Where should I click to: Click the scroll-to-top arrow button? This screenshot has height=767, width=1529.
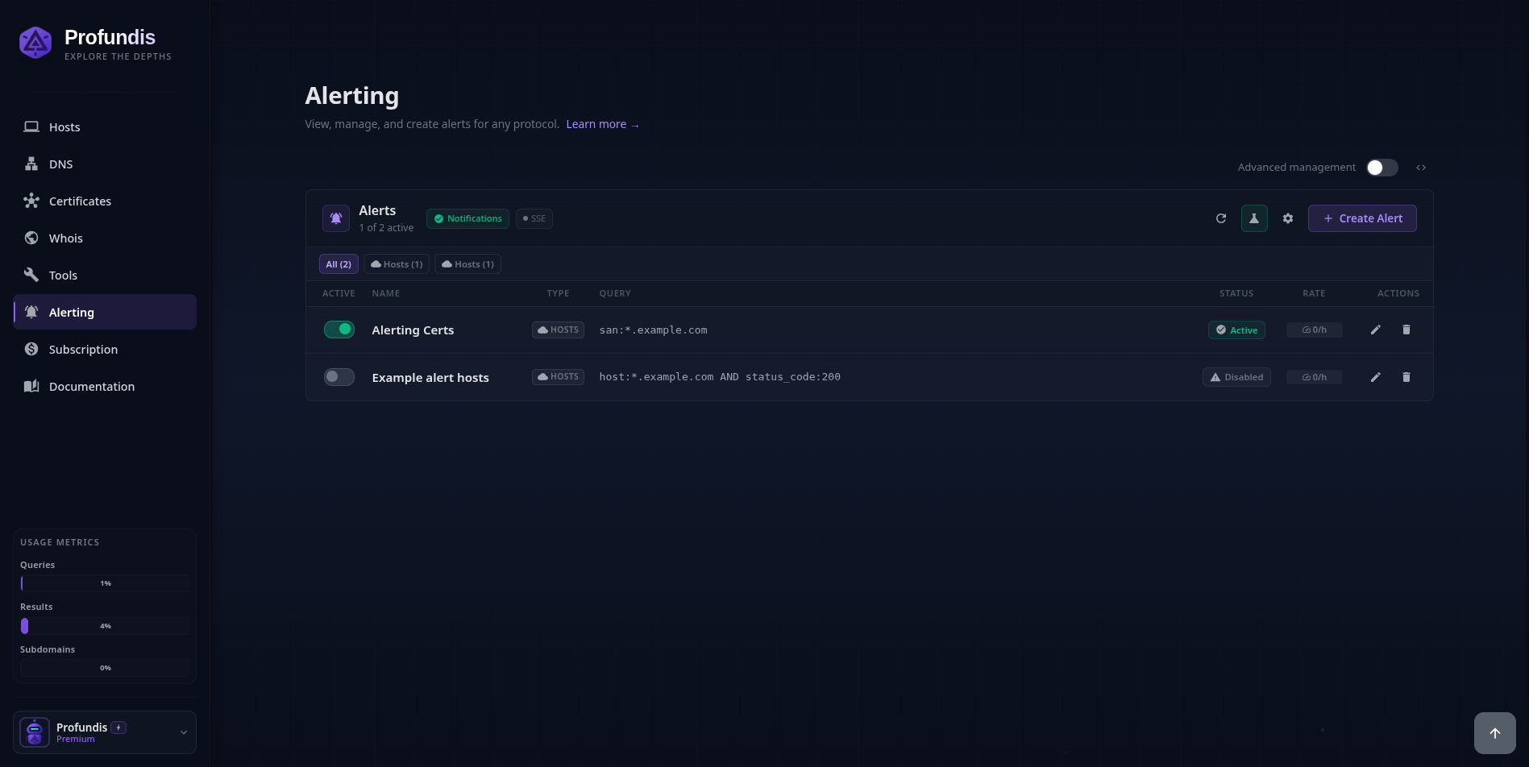point(1495,733)
